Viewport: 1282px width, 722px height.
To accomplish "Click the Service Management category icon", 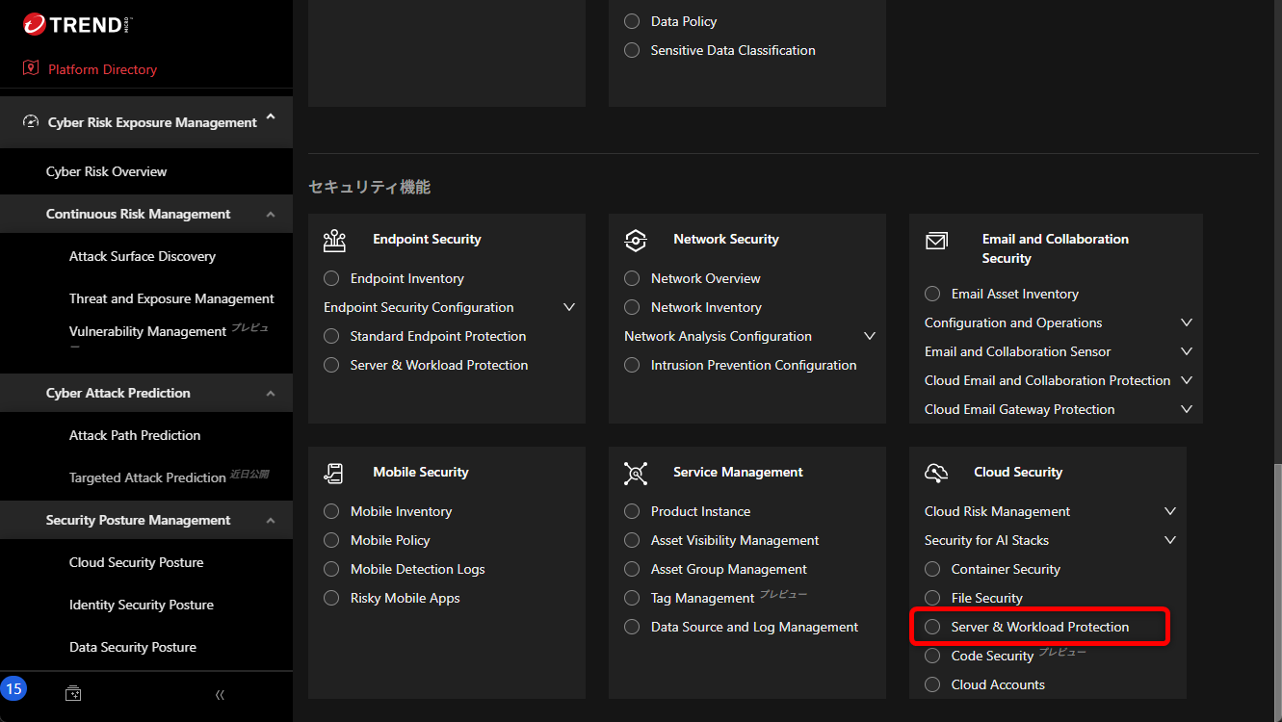I will click(x=635, y=473).
